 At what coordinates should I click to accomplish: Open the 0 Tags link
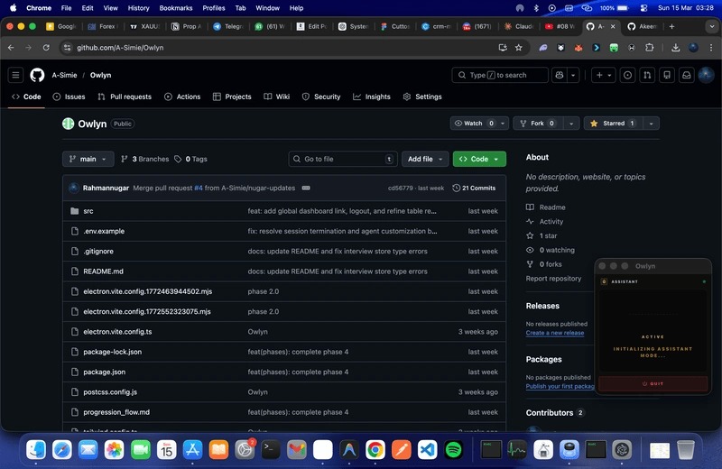(190, 159)
